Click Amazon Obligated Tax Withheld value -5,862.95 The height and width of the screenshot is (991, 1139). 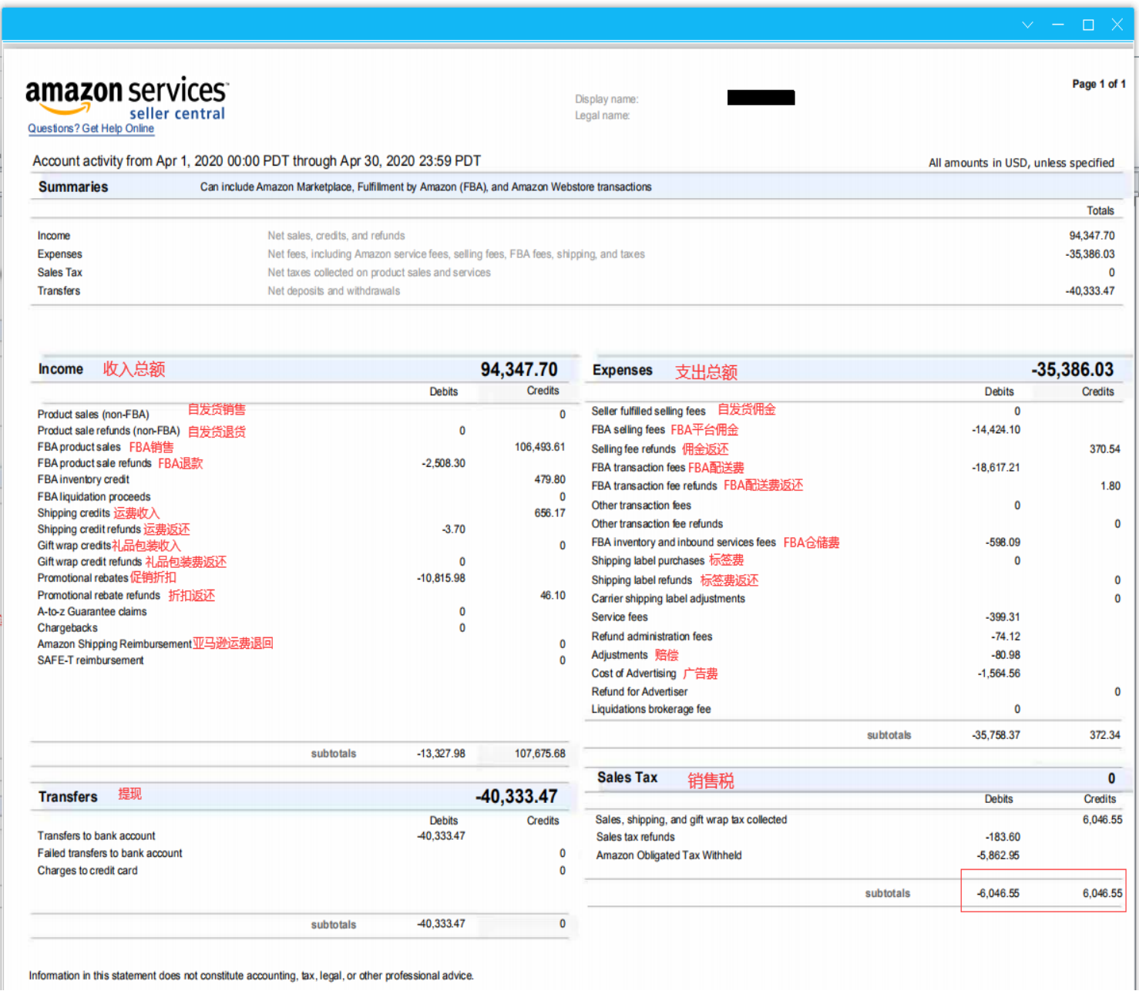(x=998, y=855)
